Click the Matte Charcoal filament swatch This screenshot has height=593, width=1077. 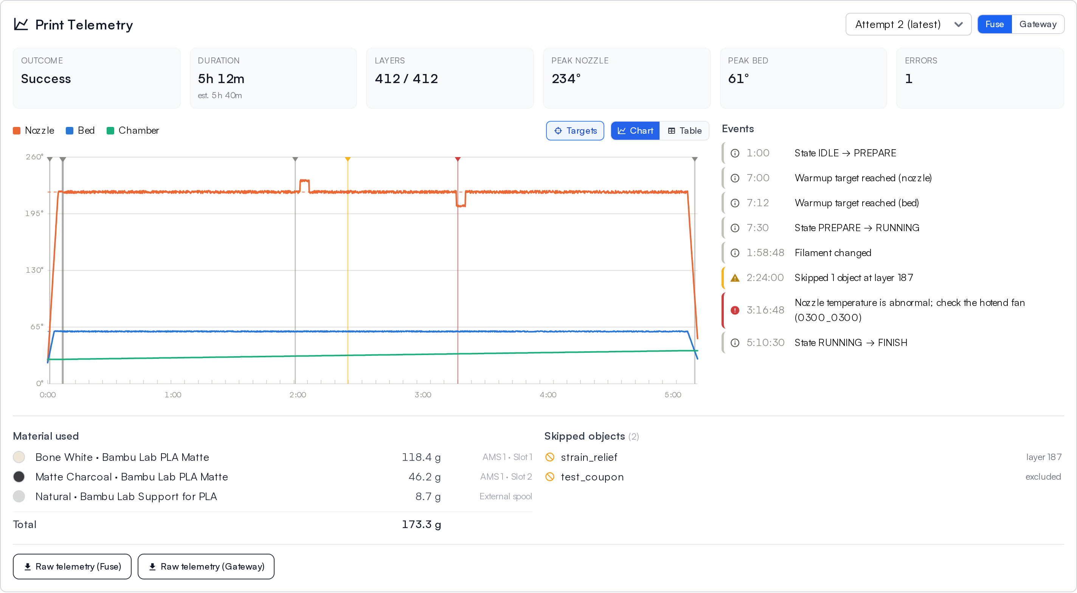(x=19, y=477)
